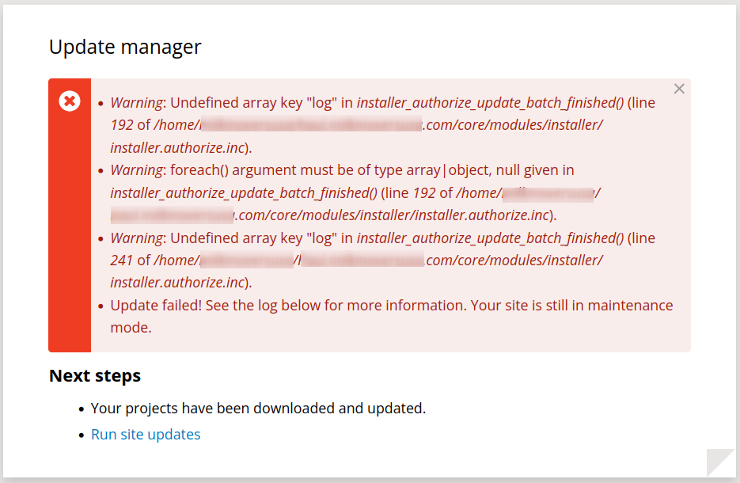740x483 pixels.
Task: Open the Run site updates link
Action: click(x=146, y=435)
